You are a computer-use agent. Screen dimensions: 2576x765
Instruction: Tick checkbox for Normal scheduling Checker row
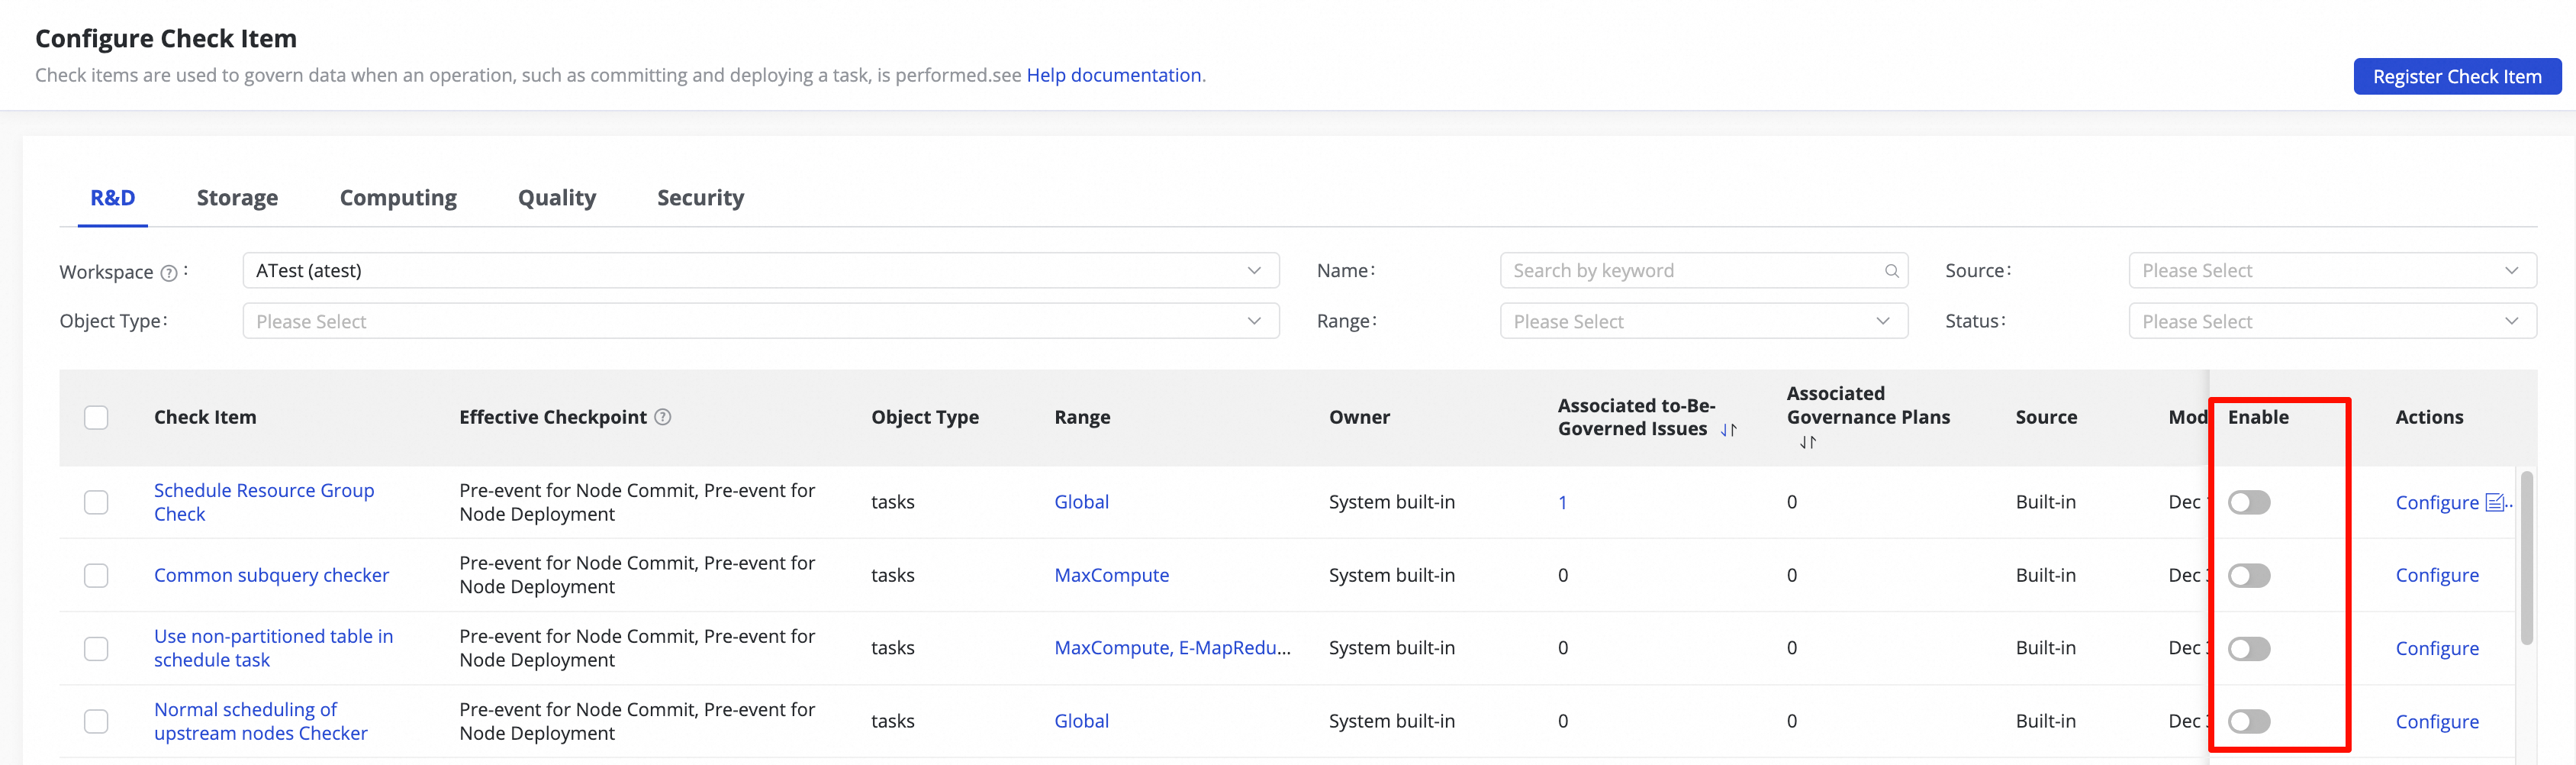tap(96, 721)
